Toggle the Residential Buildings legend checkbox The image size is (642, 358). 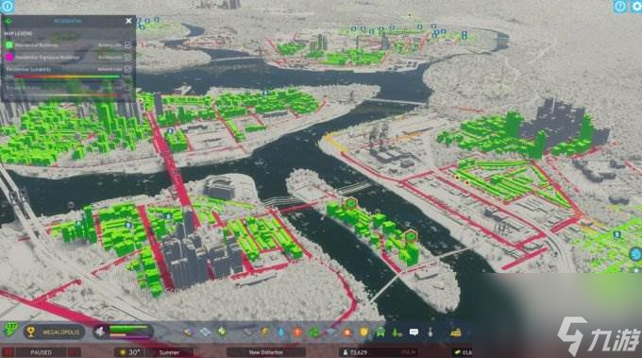coord(127,45)
